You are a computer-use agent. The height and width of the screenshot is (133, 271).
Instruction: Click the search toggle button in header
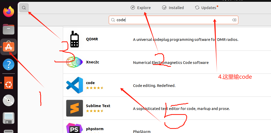pos(24,8)
